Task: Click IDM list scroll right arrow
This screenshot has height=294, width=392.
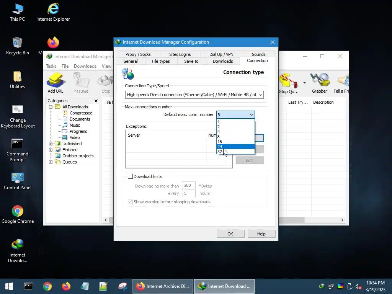Action: (342, 220)
